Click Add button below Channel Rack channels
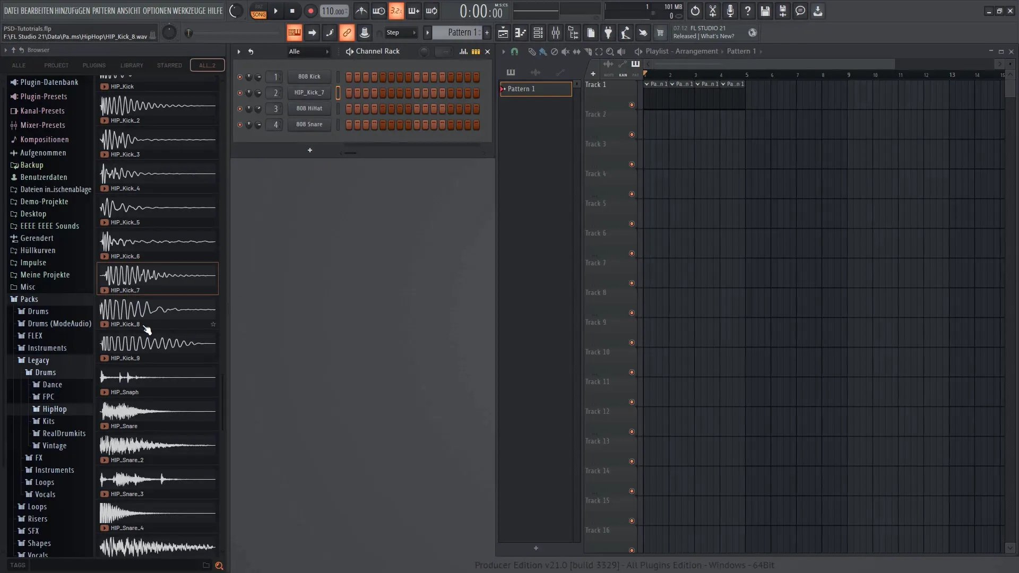 pyautogui.click(x=309, y=150)
